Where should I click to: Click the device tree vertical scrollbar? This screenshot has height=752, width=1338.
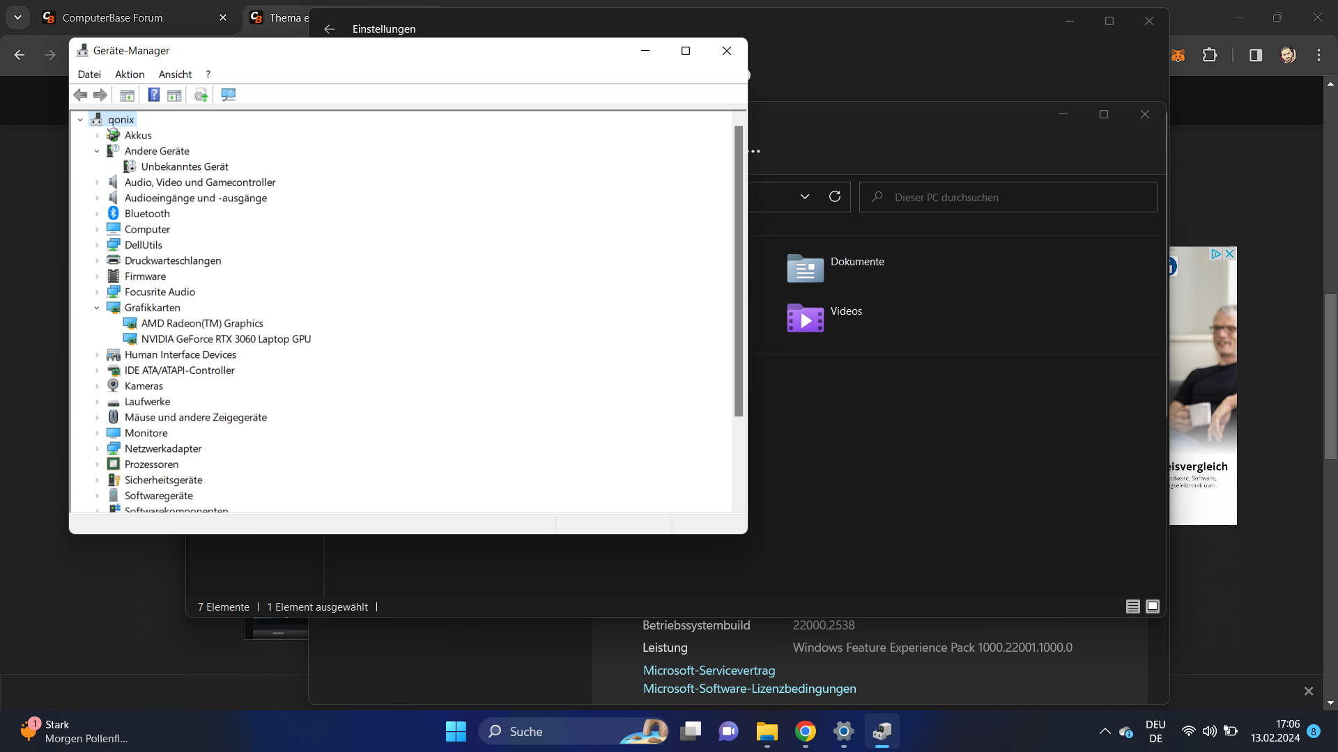pos(739,272)
